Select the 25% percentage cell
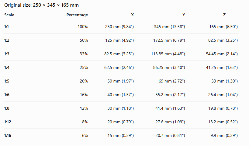 pos(84,67)
